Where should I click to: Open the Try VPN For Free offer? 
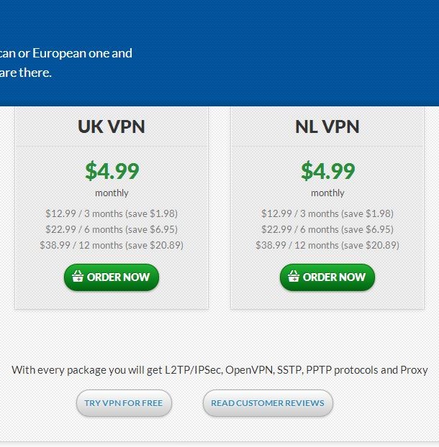coord(124,403)
